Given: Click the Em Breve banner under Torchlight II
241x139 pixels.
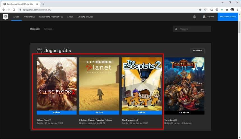Looking at the screenshot, I should (184, 113).
